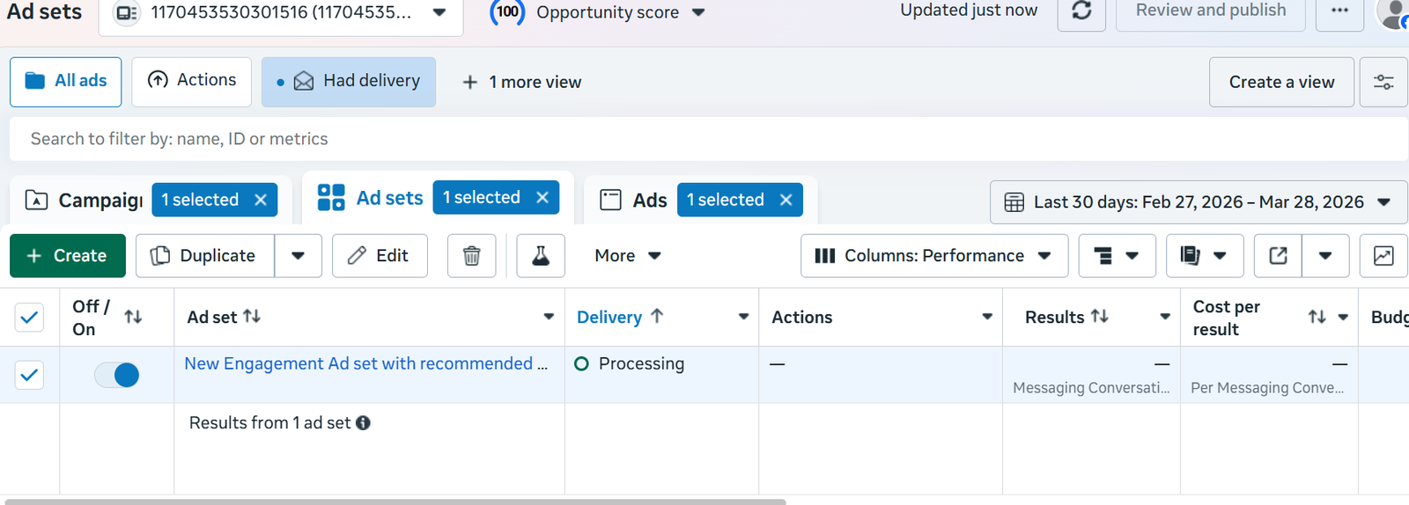Uncheck the New Engagement ad set row checkbox

pos(29,375)
